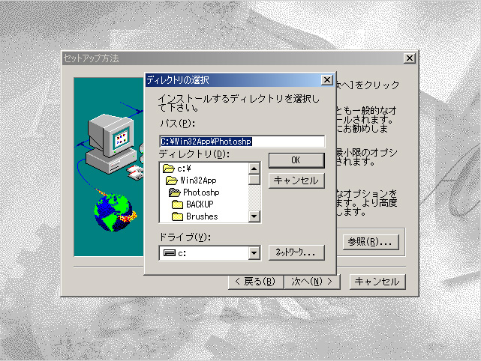
Task: Confirm directory with the OK button
Action: point(296,160)
